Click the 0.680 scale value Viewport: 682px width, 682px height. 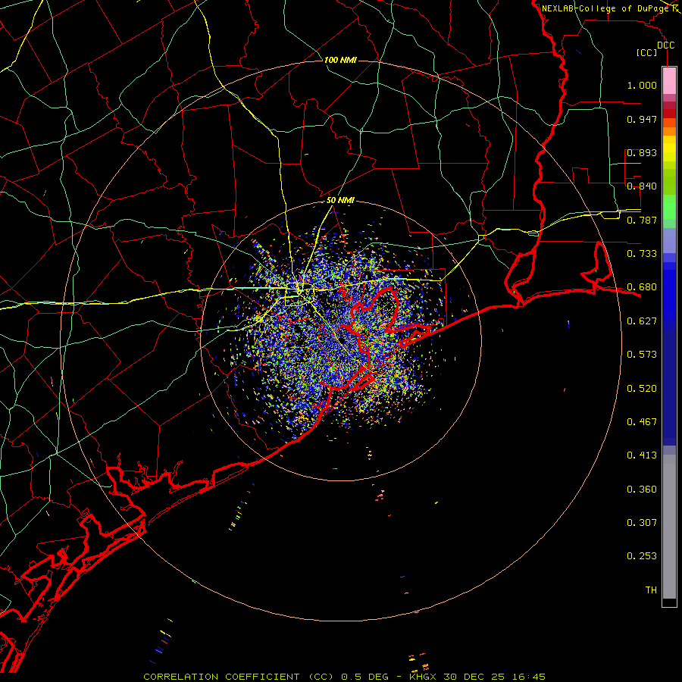642,287
